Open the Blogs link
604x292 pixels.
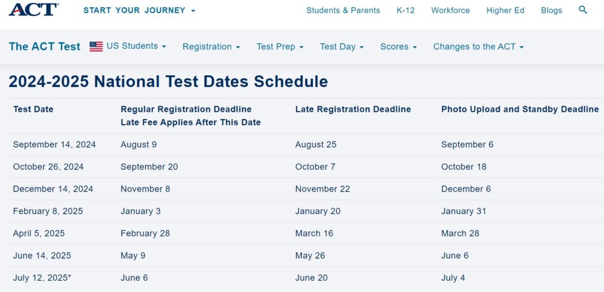click(552, 11)
